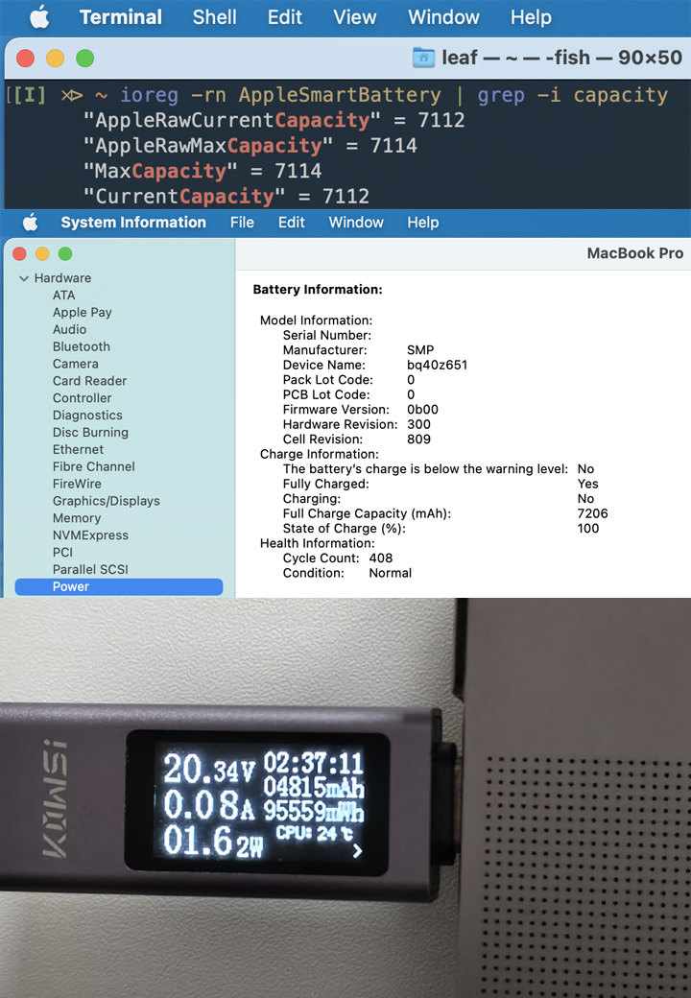Click the green zoom button of Terminal window
Image resolution: width=691 pixels, height=998 pixels.
coord(85,59)
